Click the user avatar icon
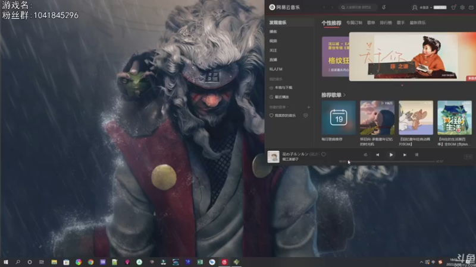The height and width of the screenshot is (267, 476). (414, 8)
